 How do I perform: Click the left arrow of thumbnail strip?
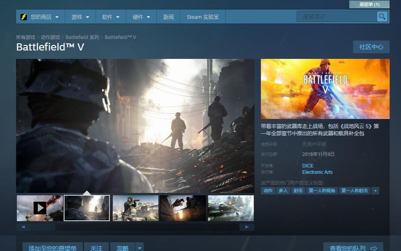23,227
